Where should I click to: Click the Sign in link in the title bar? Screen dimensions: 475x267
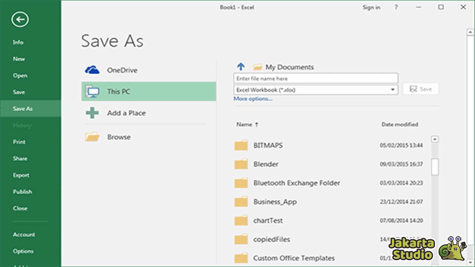click(371, 7)
